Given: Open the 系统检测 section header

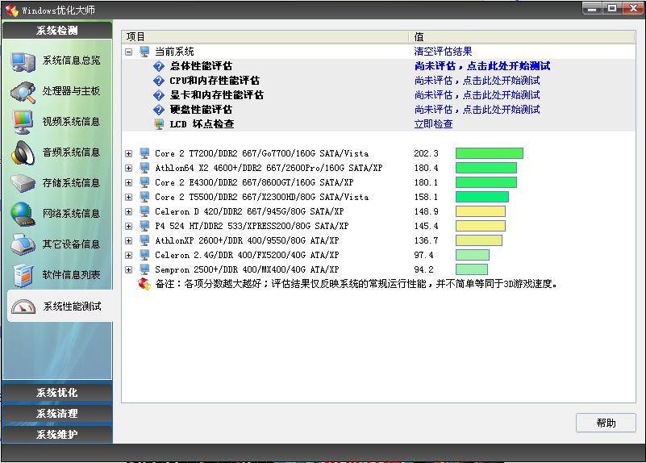Looking at the screenshot, I should coord(57,30).
